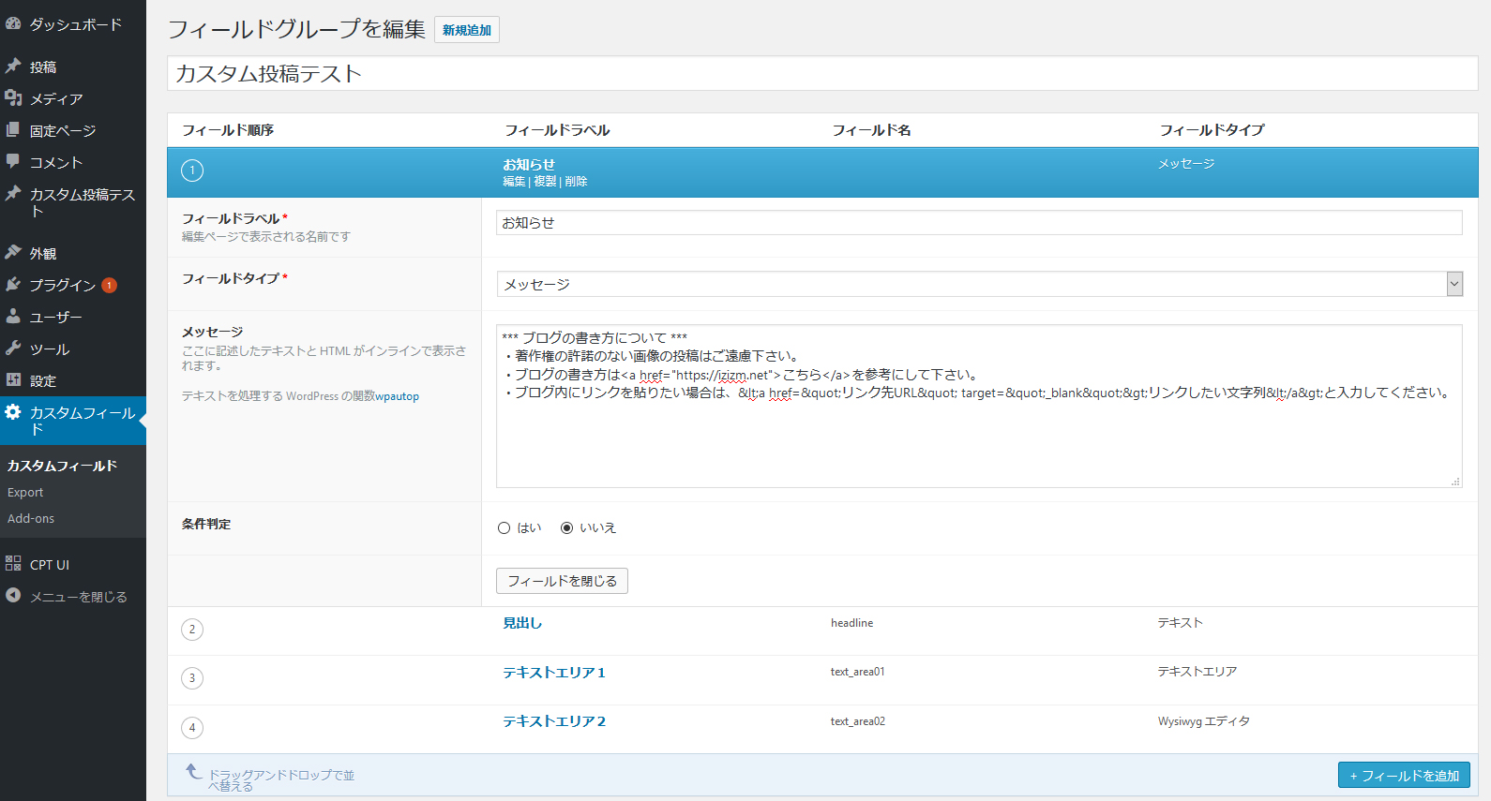Click field name text text_area01
Screen dimensions: 1491x801
click(857, 672)
